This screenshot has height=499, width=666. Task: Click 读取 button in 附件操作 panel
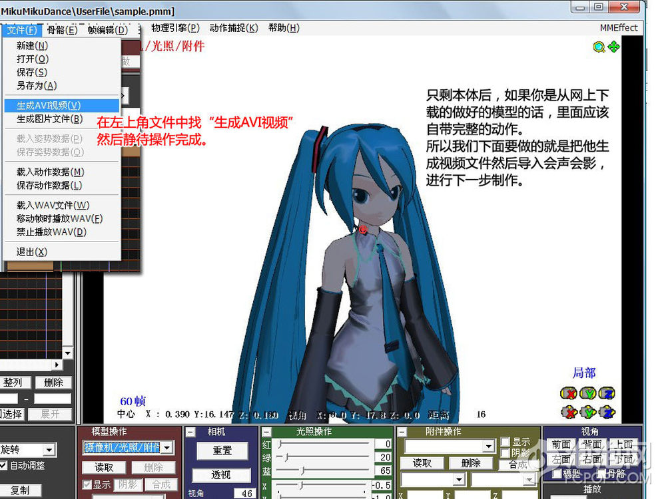coord(422,463)
